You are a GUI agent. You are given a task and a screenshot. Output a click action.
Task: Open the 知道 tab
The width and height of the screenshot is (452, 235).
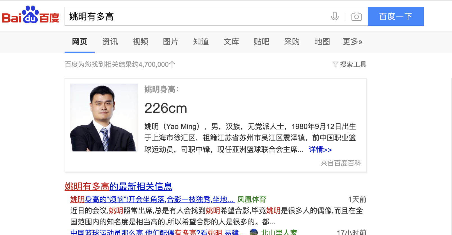pyautogui.click(x=201, y=42)
